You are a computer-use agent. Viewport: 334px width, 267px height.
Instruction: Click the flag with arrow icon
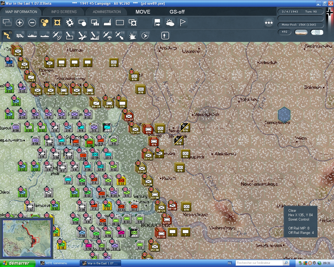tap(157, 23)
